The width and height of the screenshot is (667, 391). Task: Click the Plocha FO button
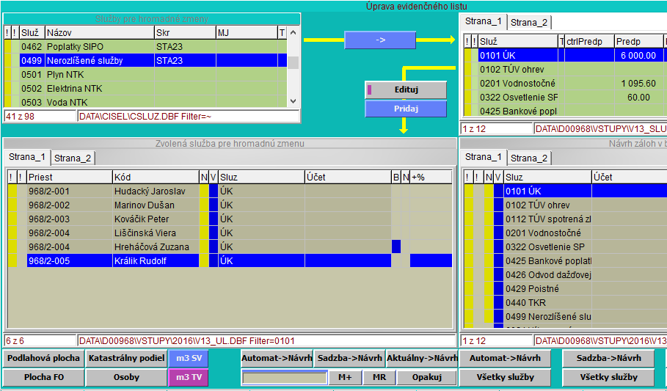click(43, 377)
